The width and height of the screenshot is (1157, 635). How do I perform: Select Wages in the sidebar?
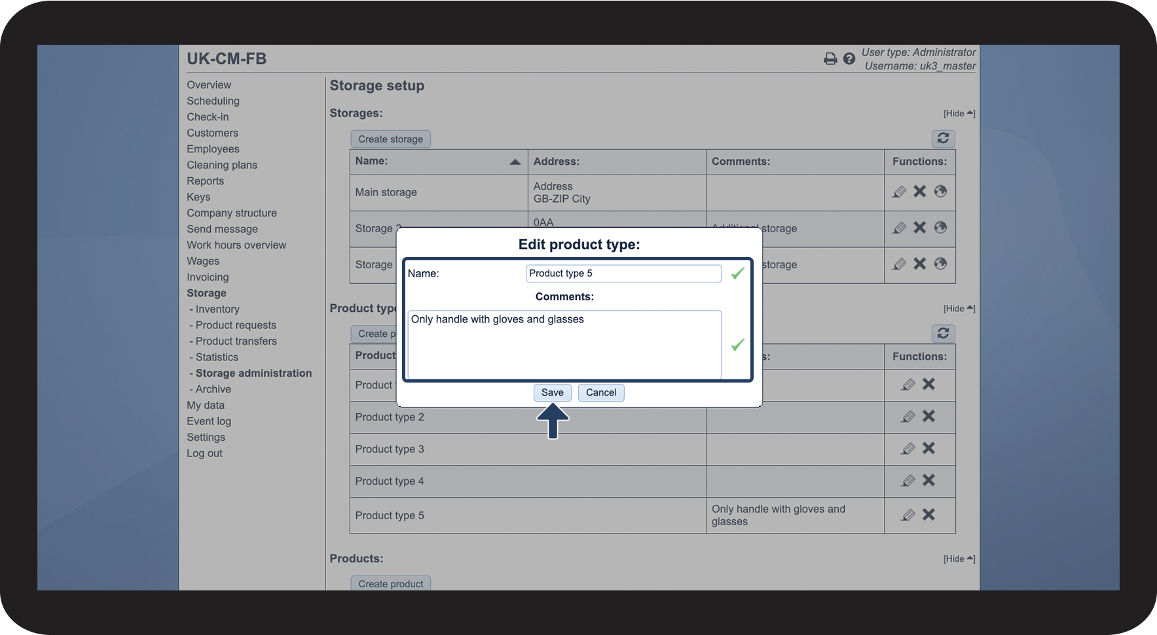[x=203, y=261]
